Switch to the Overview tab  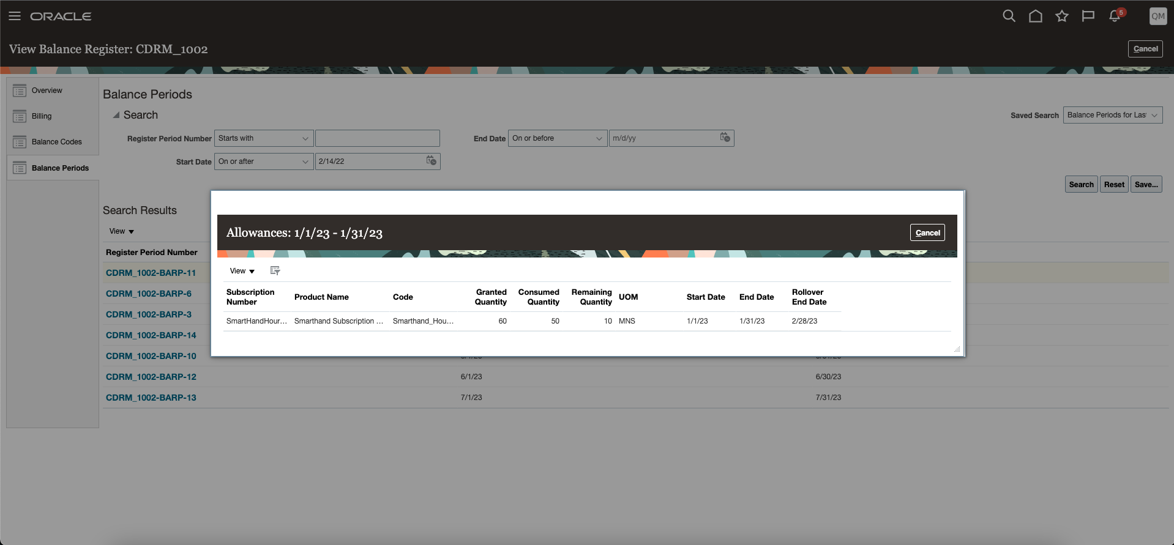[47, 91]
